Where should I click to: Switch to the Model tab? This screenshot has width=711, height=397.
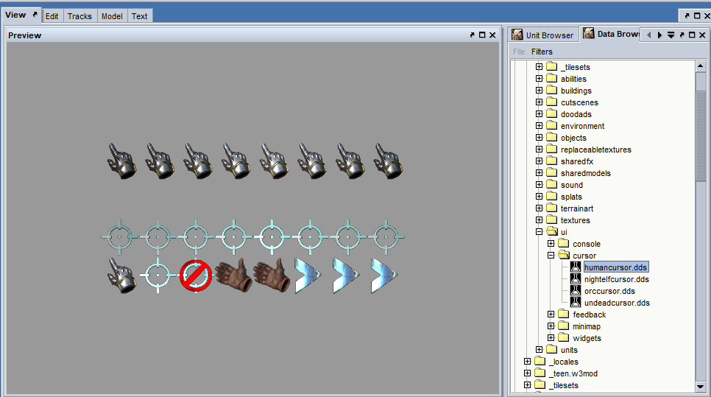(112, 16)
